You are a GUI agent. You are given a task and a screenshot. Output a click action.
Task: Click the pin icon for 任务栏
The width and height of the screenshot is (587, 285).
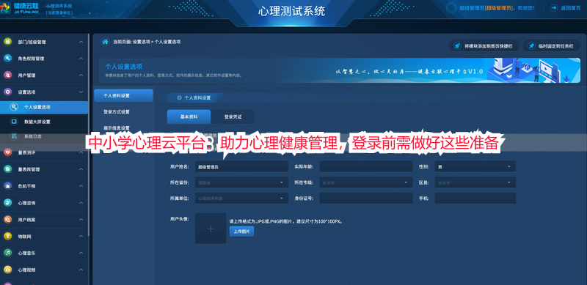coord(531,46)
